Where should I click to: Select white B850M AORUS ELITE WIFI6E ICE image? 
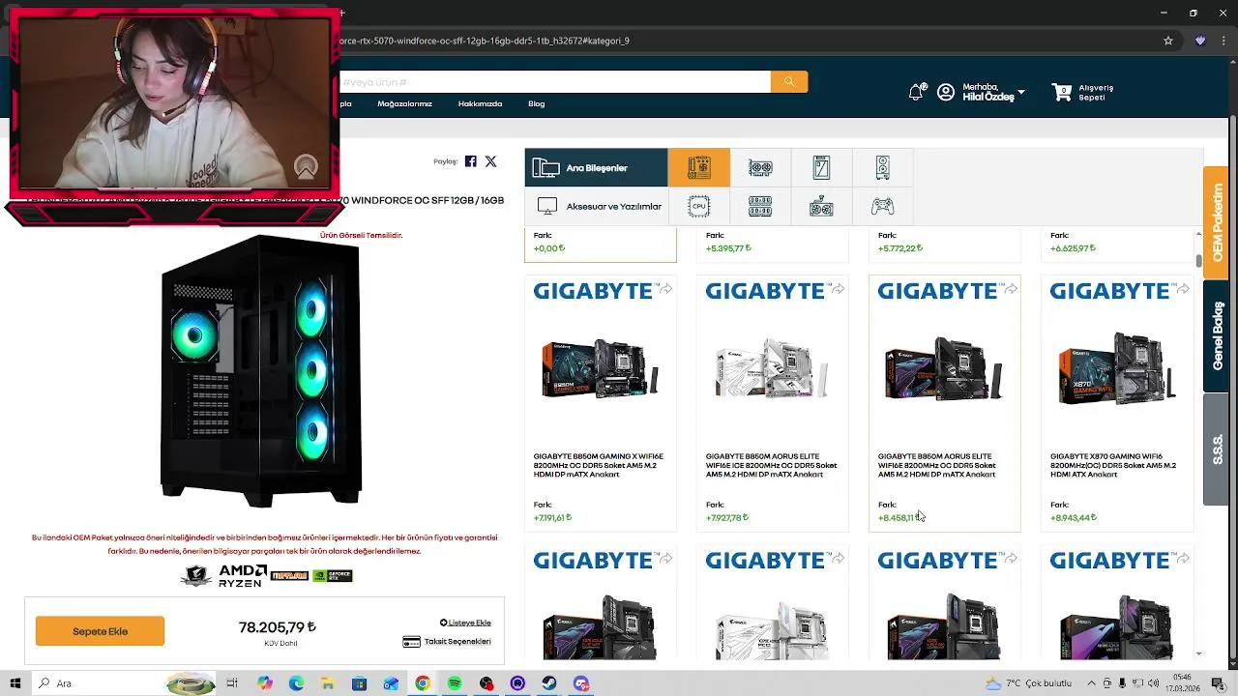coord(772,369)
